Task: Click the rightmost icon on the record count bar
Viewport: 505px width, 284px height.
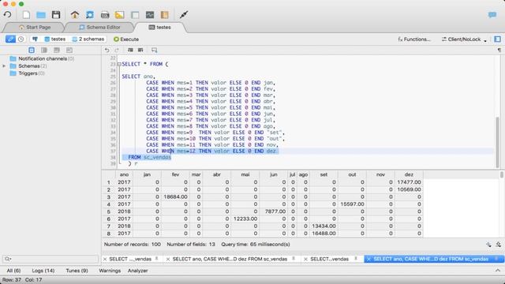Action: pos(499,245)
